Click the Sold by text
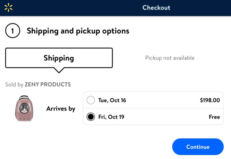This screenshot has height=159, width=231. click(x=14, y=85)
